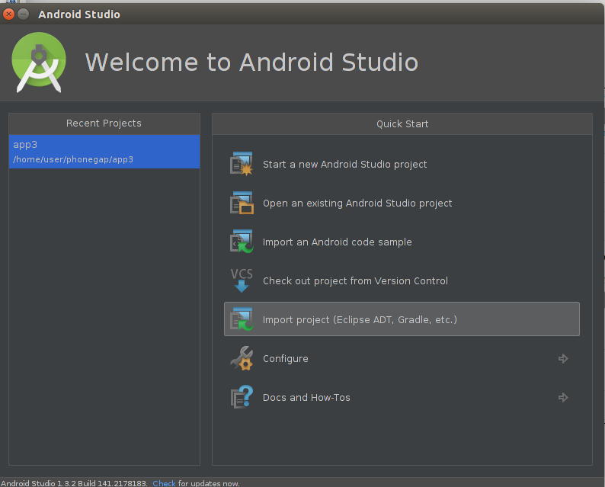This screenshot has width=605, height=487.
Task: Select 'Import an Android code sample'
Action: point(337,242)
